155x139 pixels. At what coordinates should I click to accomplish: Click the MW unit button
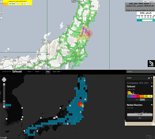point(140,118)
